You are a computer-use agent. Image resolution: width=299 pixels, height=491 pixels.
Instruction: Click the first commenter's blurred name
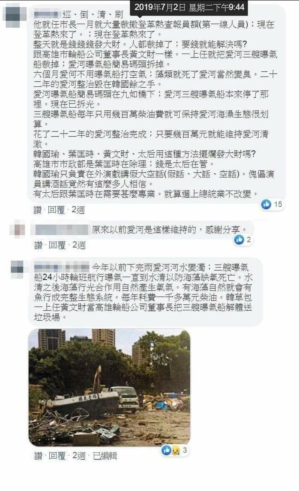[46, 14]
